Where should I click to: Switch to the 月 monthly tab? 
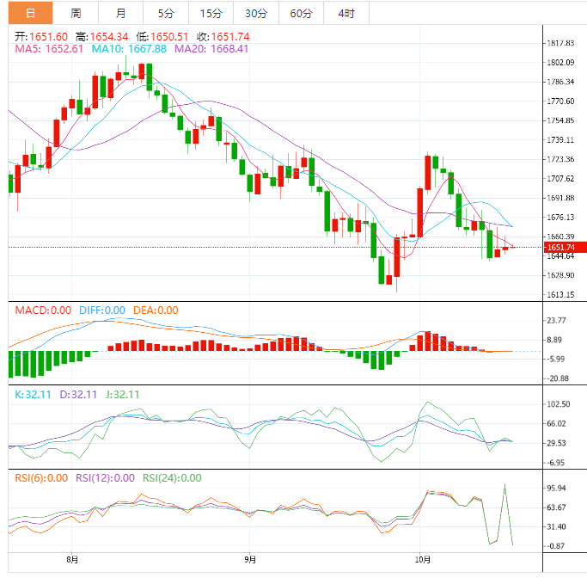120,13
